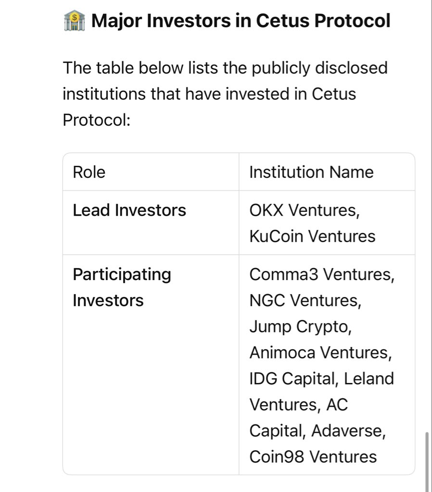Click OKX Ventures in the table
Viewport: 432px width, 492px height.
tap(304, 210)
